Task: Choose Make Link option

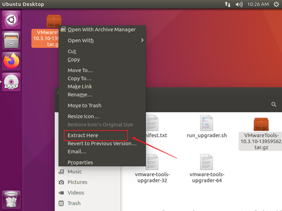Action: (102, 86)
